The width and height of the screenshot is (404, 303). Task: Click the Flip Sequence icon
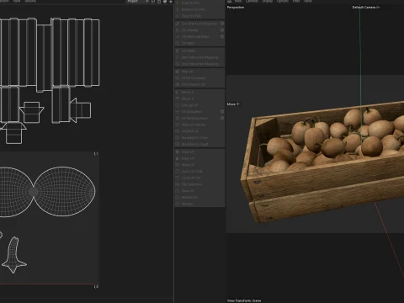point(178,184)
